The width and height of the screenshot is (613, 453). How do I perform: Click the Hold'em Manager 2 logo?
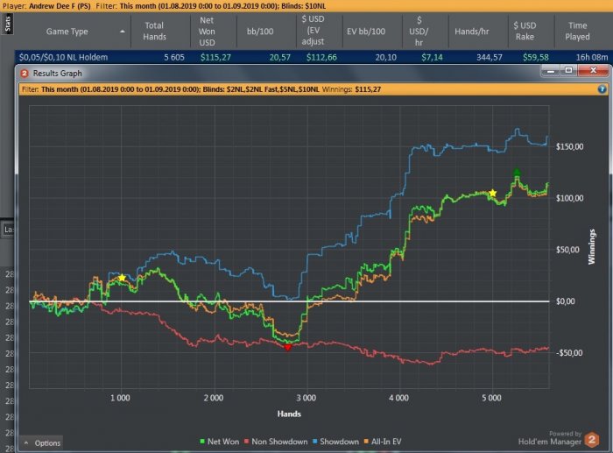pos(591,440)
